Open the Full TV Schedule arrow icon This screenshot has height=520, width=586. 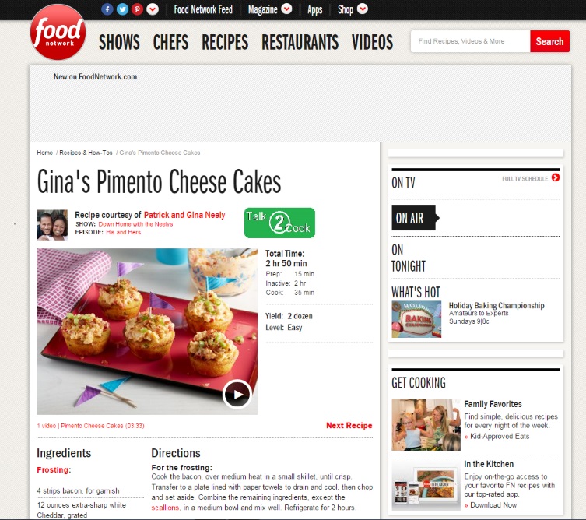(556, 178)
